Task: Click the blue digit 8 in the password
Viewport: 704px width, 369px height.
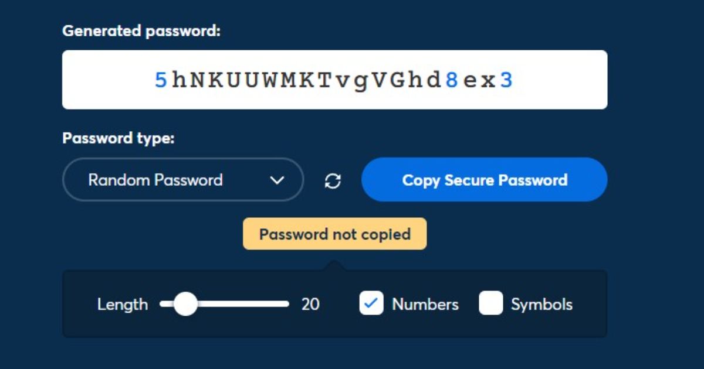Action: pyautogui.click(x=451, y=80)
